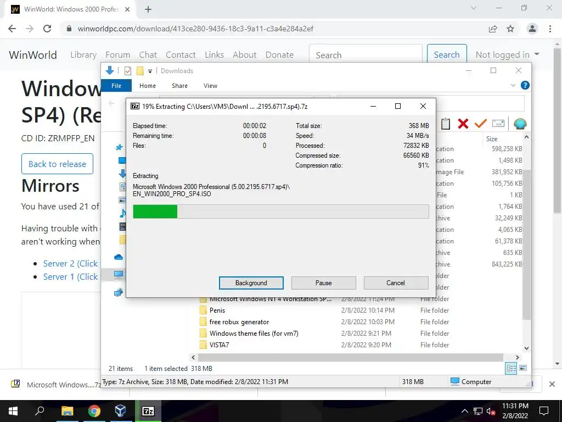Click the Paste clipboard toolbar icon
Viewport: 562px width, 422px height.
point(445,124)
